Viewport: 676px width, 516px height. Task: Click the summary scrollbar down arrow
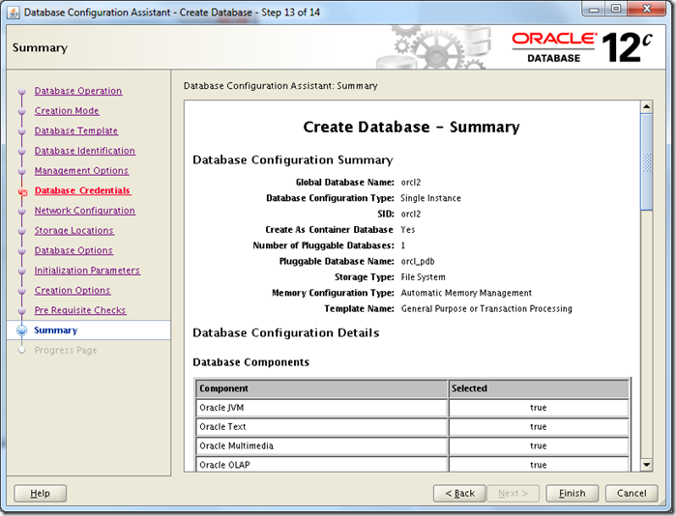point(647,465)
